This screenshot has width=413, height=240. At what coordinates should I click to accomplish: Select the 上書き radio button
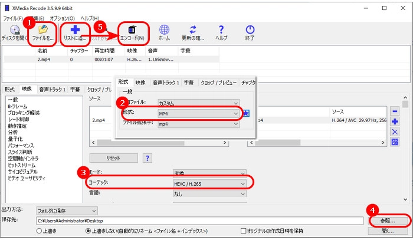click(40, 231)
